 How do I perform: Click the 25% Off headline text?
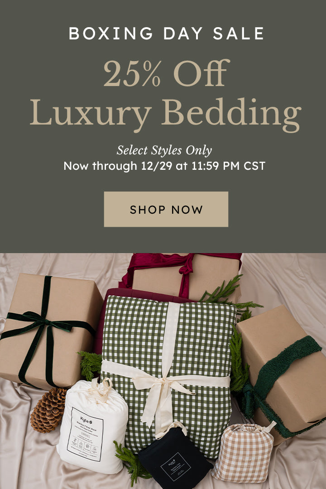(166, 74)
